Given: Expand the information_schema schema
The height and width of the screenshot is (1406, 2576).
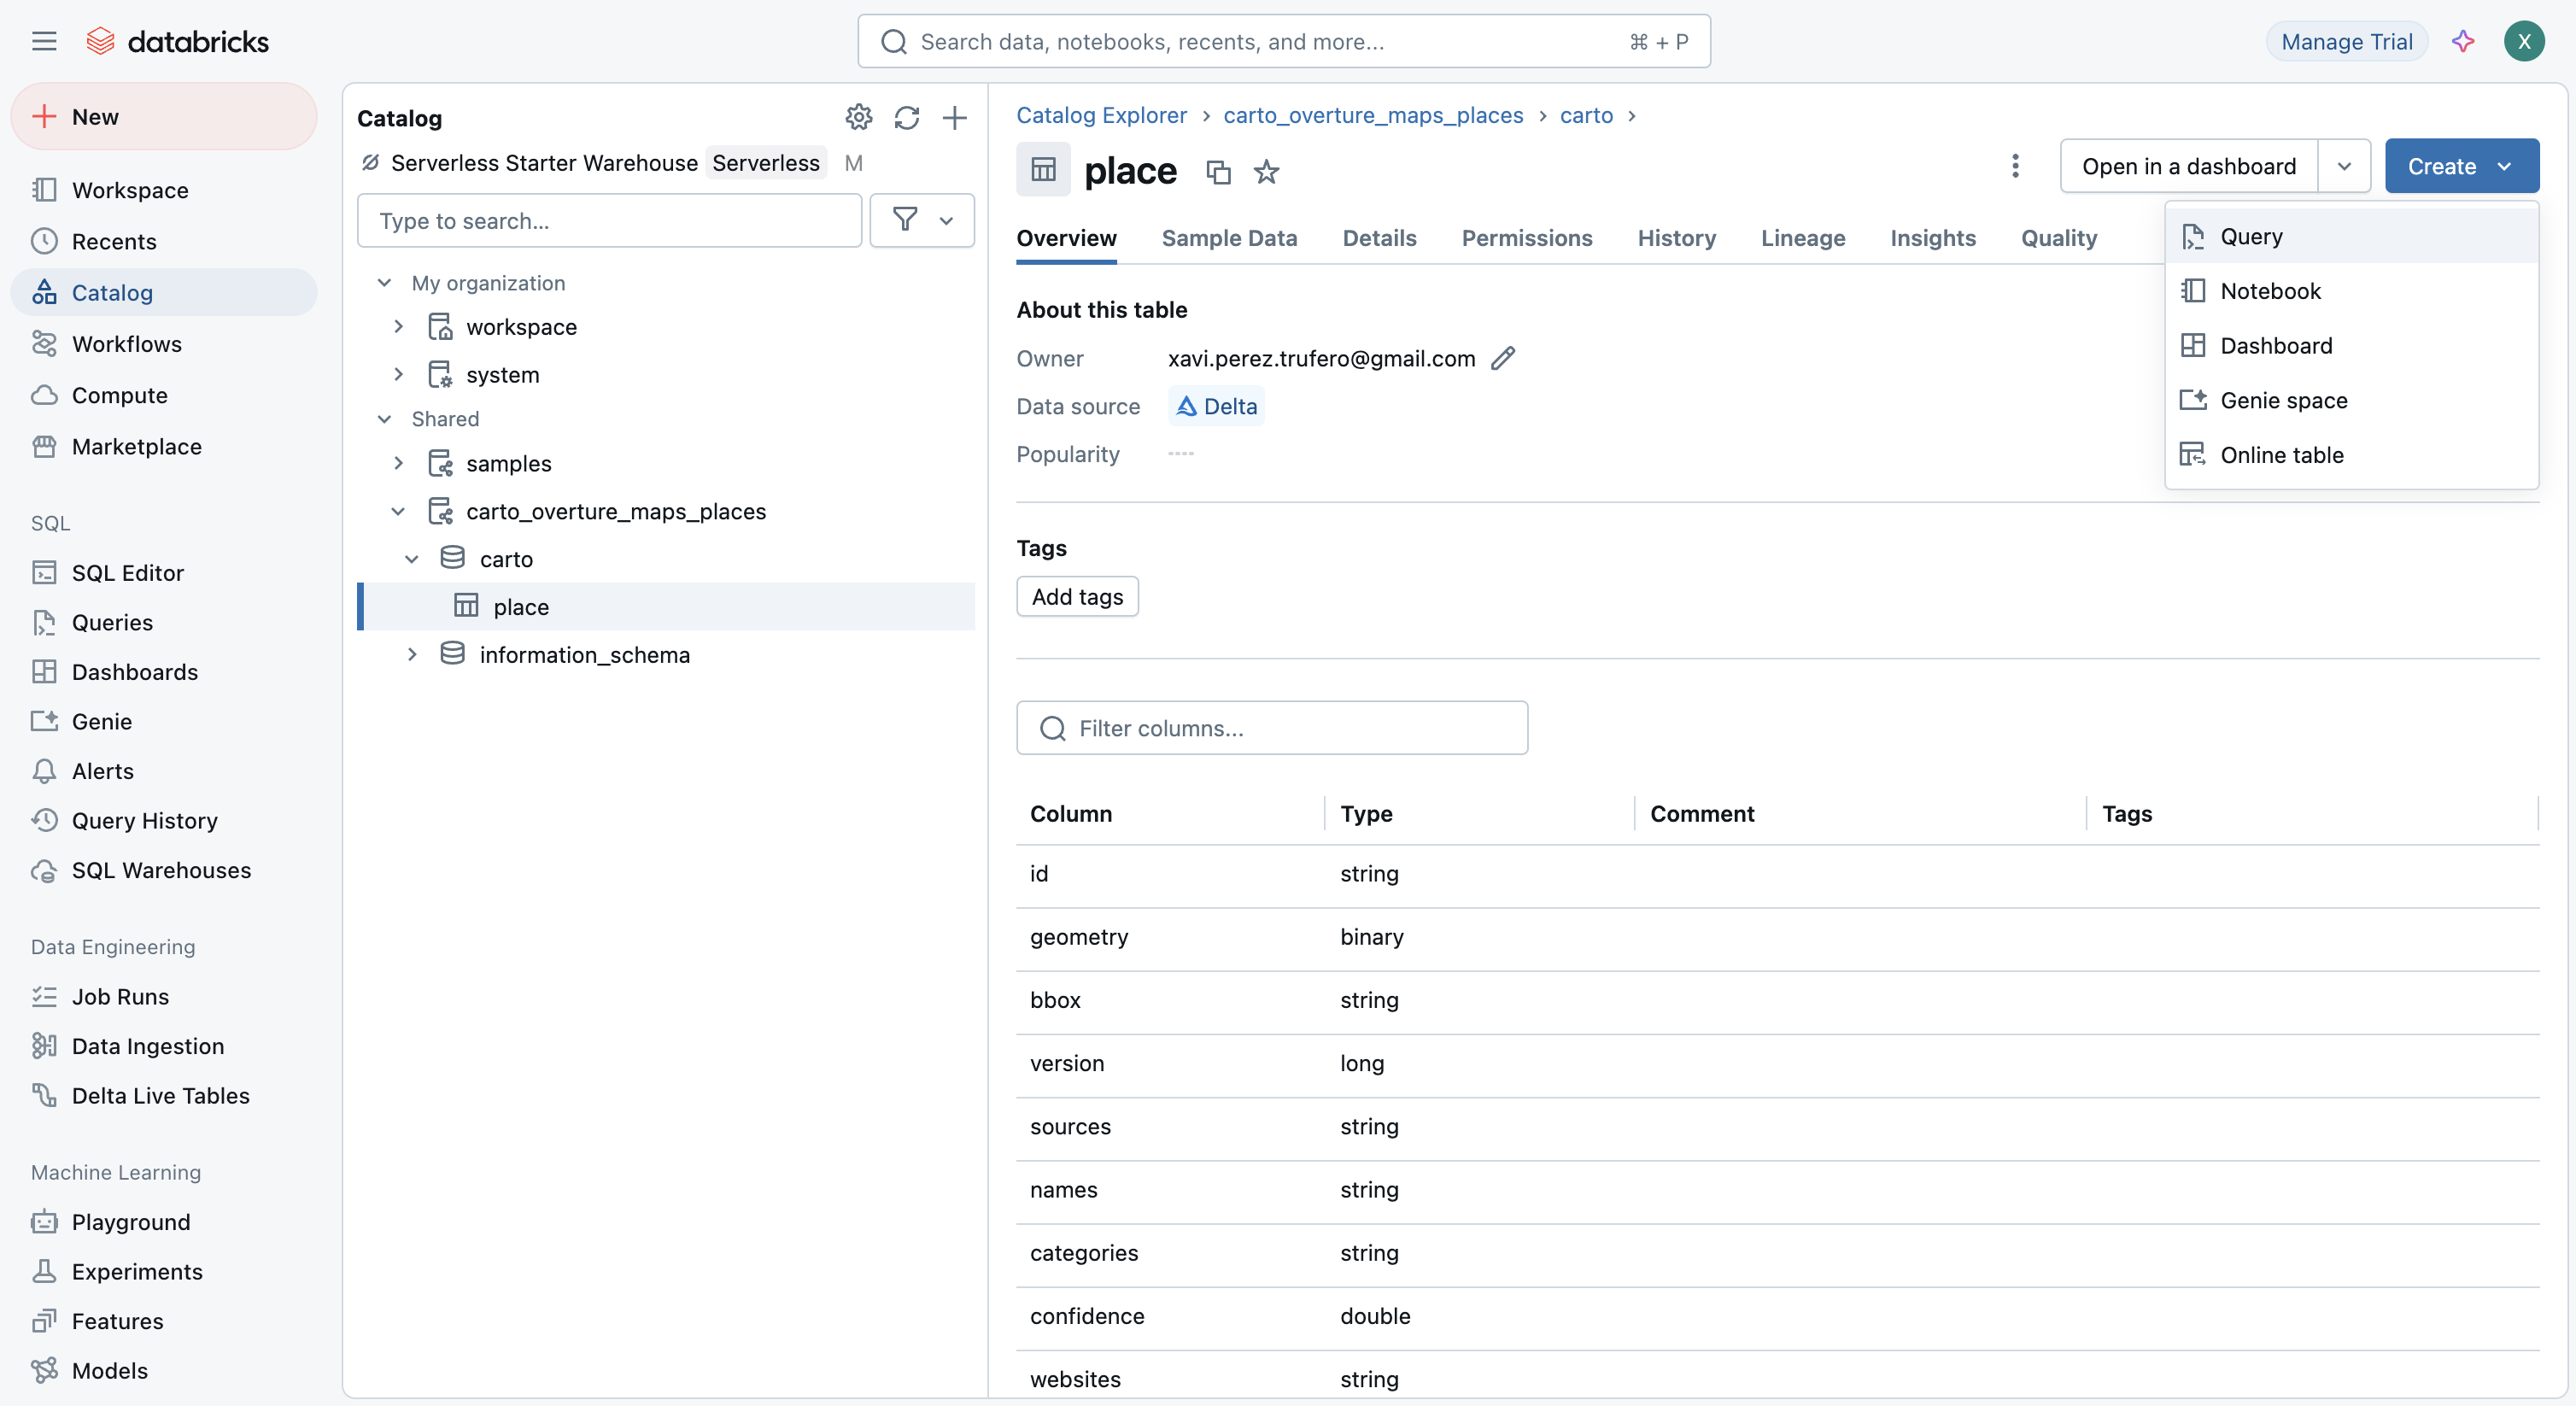Looking at the screenshot, I should [x=412, y=654].
